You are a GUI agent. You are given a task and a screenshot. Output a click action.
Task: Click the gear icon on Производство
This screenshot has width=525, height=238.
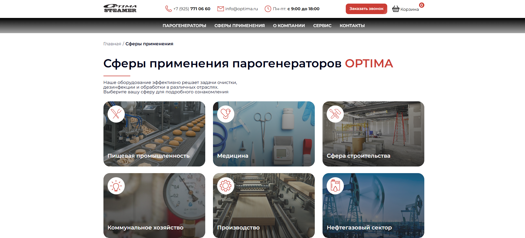coord(225,186)
